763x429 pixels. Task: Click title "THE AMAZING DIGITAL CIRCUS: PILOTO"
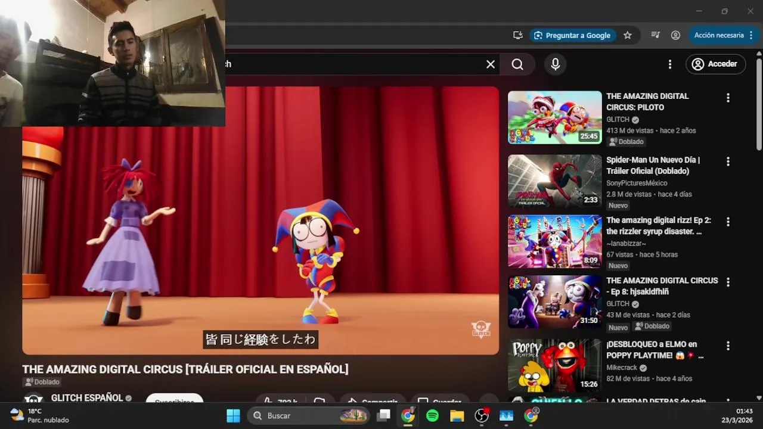tap(647, 101)
